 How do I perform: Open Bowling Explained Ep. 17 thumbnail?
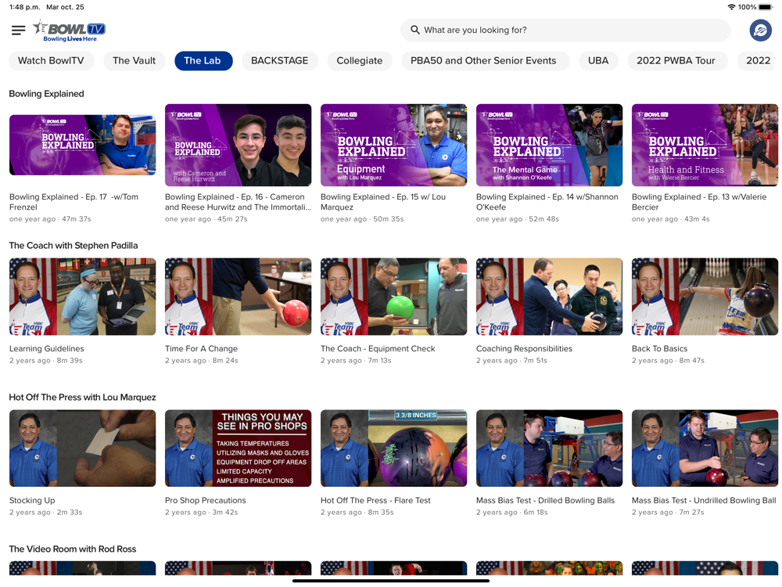point(82,145)
